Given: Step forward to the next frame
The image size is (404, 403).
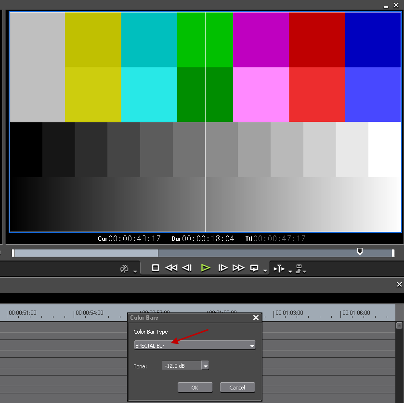Looking at the screenshot, I should 222,268.
